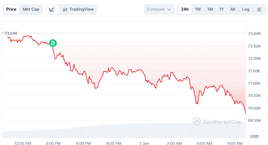Toggle the Log scale option

tap(246, 9)
